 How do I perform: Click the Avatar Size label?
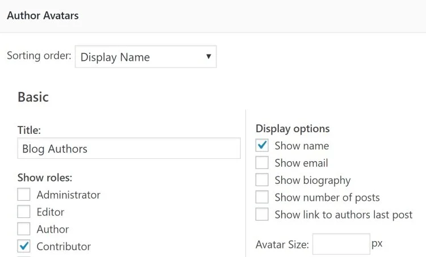(282, 245)
